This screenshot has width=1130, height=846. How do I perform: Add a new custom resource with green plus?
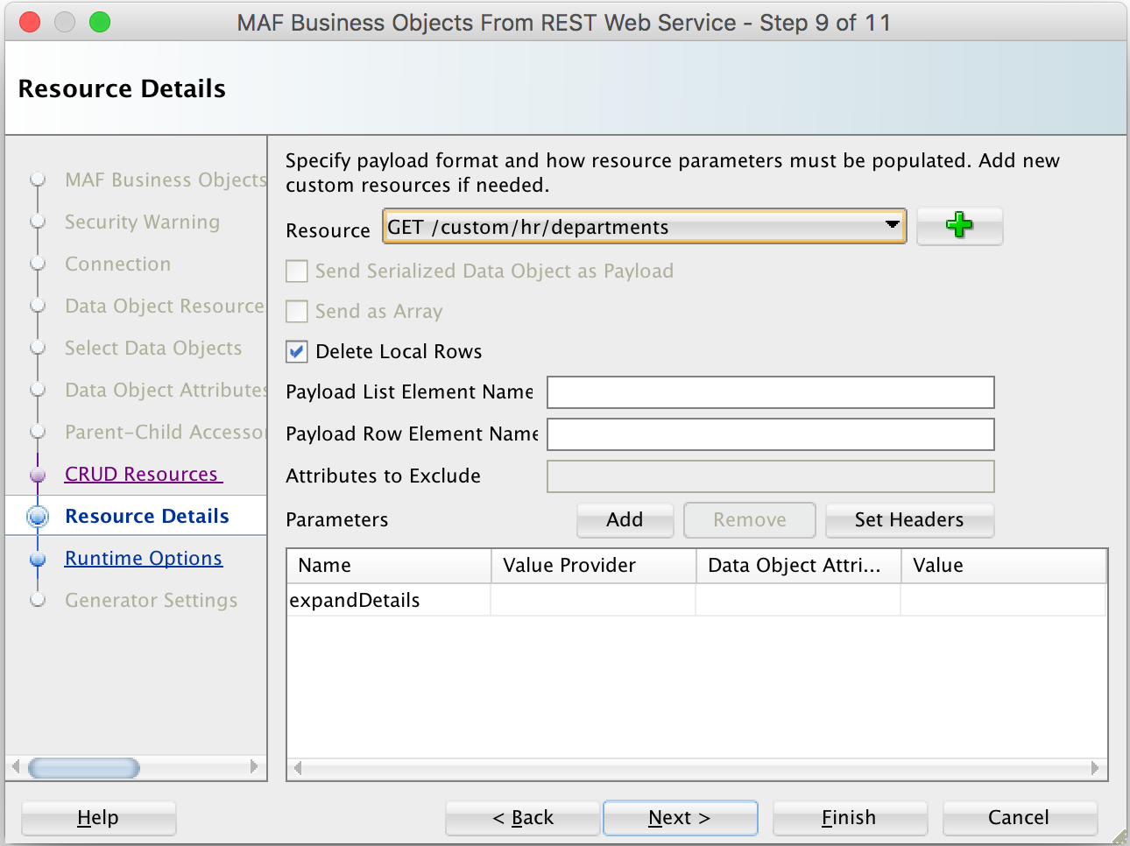click(x=959, y=226)
